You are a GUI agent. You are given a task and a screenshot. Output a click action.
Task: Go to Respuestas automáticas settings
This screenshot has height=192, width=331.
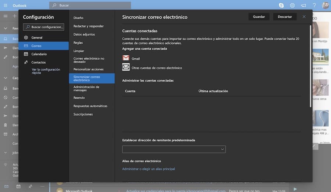(x=90, y=106)
